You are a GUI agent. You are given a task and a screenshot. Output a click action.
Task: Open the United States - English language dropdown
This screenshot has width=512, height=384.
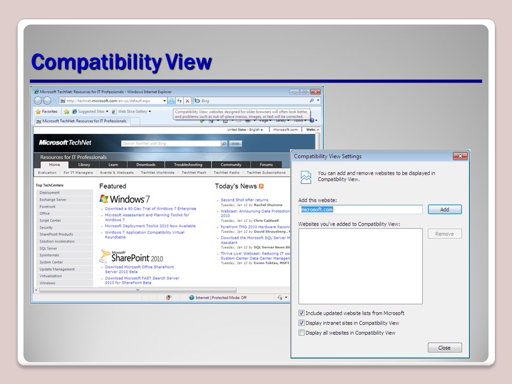tap(245, 130)
